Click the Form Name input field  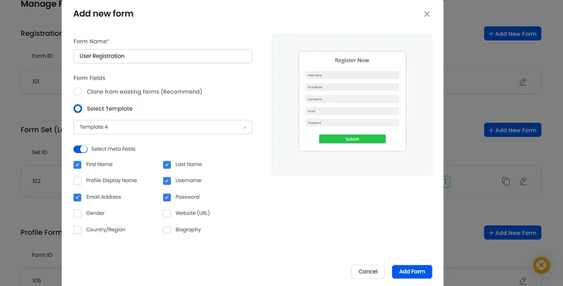pos(163,56)
